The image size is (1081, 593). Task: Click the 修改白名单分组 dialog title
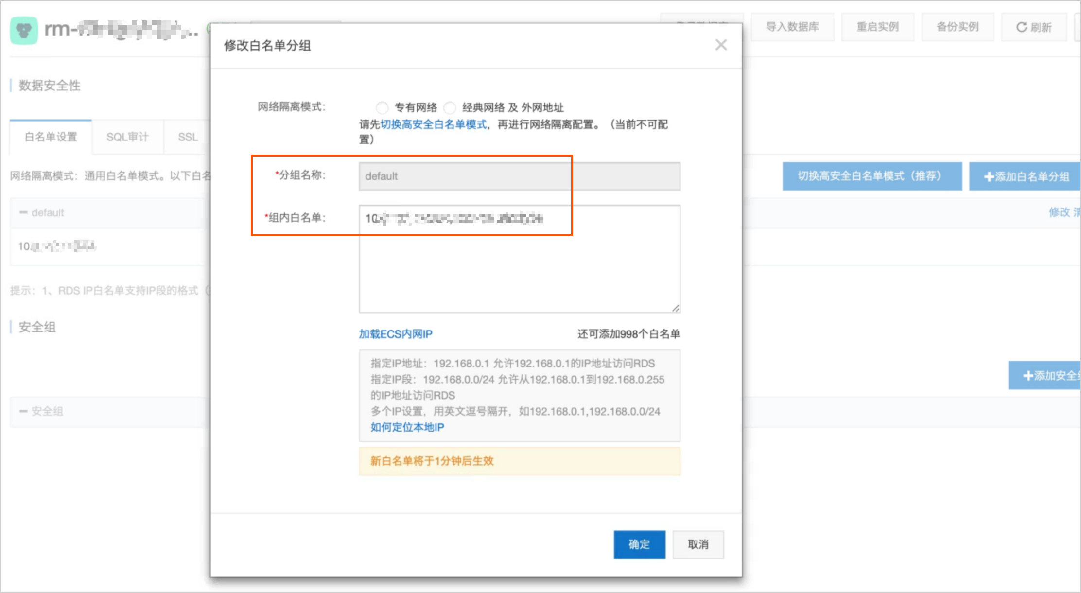[267, 46]
